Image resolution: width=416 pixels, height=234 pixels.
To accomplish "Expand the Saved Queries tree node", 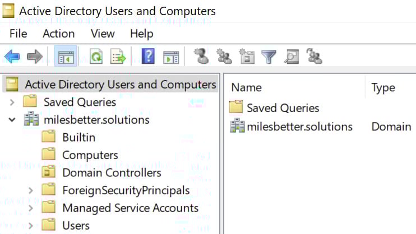I will click(x=12, y=102).
